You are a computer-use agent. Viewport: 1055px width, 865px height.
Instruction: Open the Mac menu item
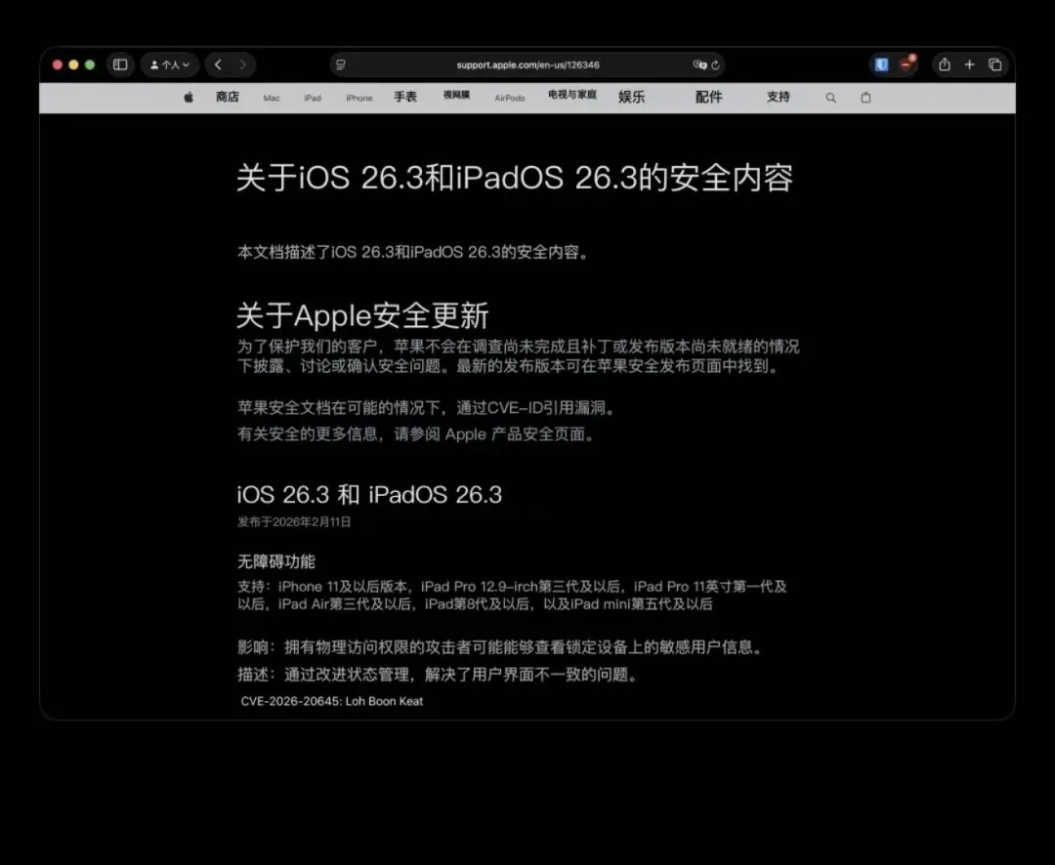tap(272, 99)
